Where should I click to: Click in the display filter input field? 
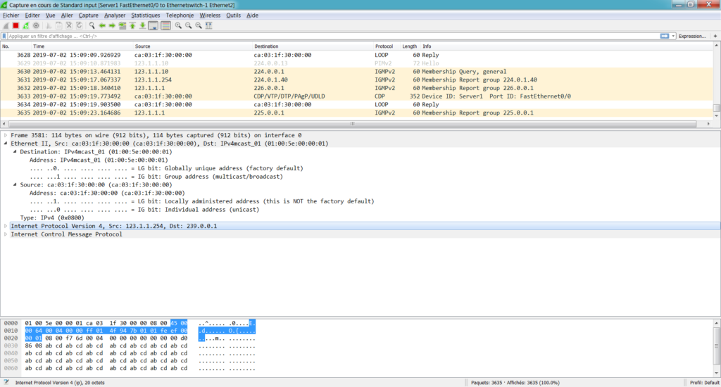[333, 36]
